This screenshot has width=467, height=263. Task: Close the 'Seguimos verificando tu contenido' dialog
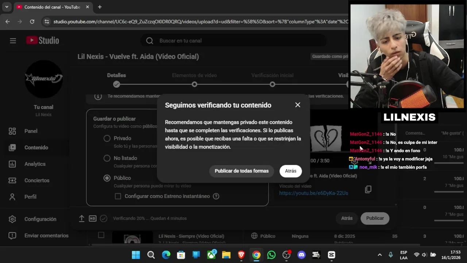point(298,105)
